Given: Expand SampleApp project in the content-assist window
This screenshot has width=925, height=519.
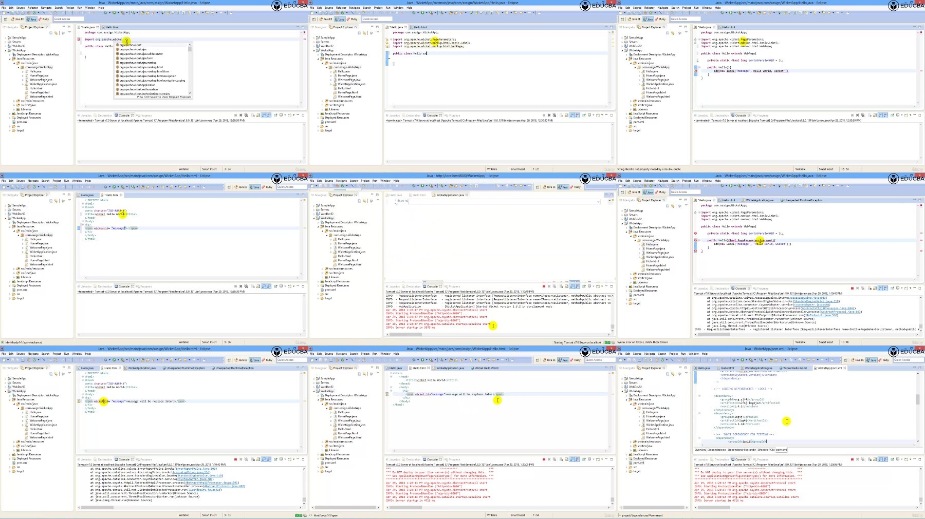Looking at the screenshot, I should tap(6, 37).
